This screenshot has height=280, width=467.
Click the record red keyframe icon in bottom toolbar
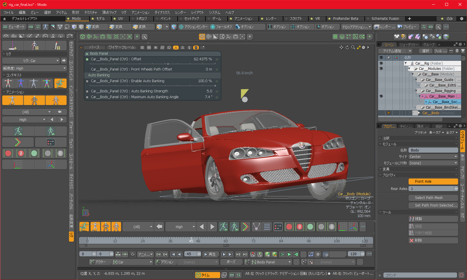coord(289,227)
